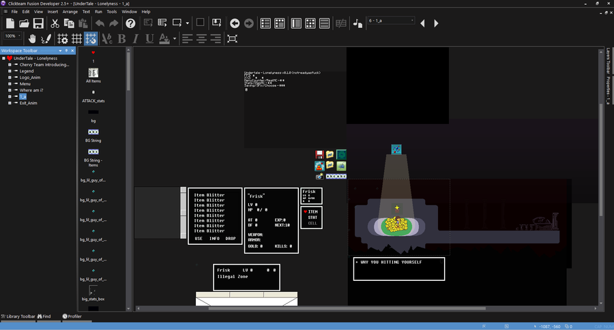Close the Workspace Toolbar panel
This screenshot has height=330, width=614.
coord(72,50)
